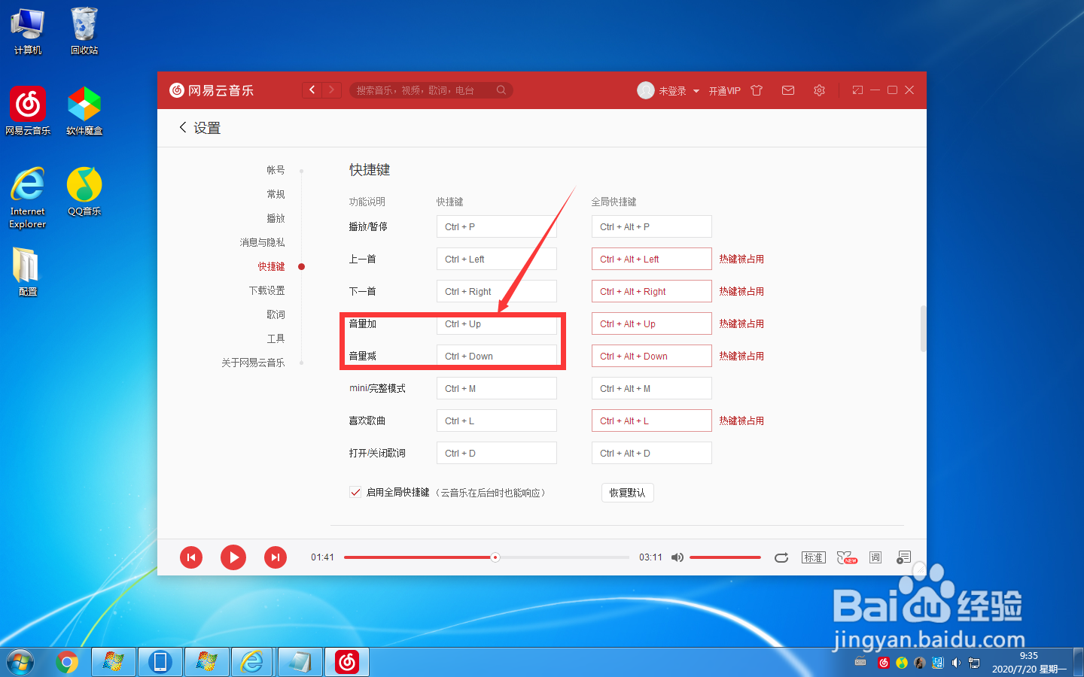Select 帐号 settings section

(x=276, y=170)
